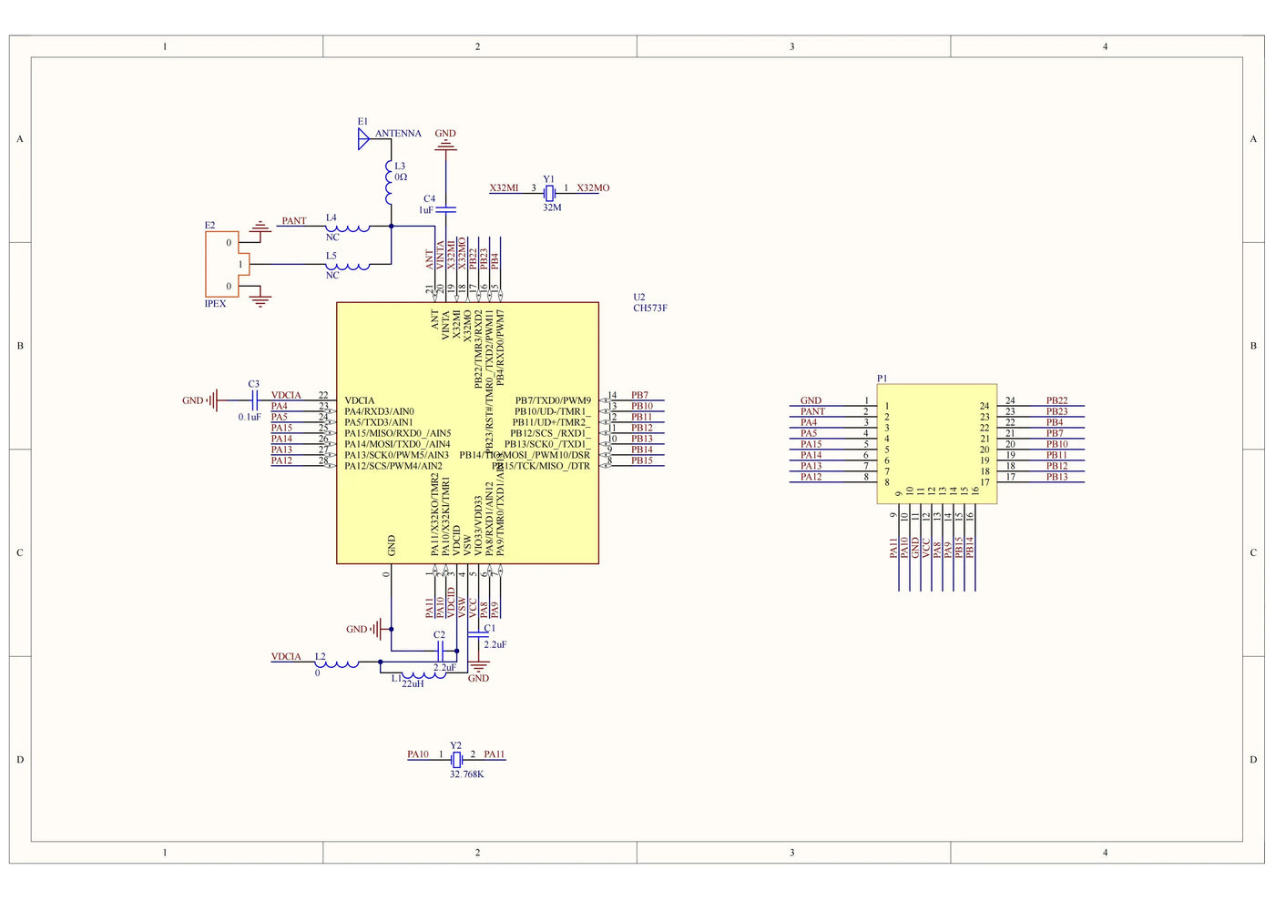Select capacitor C1 rated 2.2uF

pyautogui.click(x=478, y=634)
